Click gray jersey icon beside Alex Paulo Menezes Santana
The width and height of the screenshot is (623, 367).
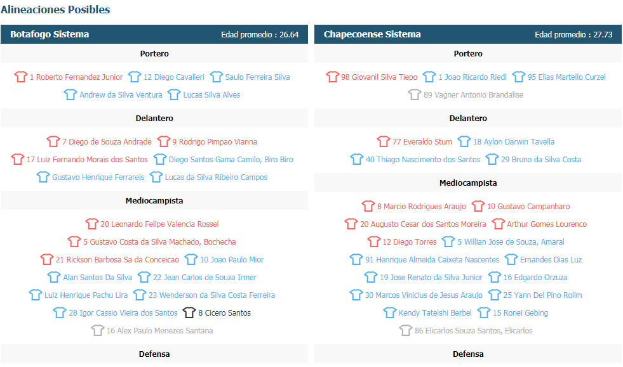98,330
